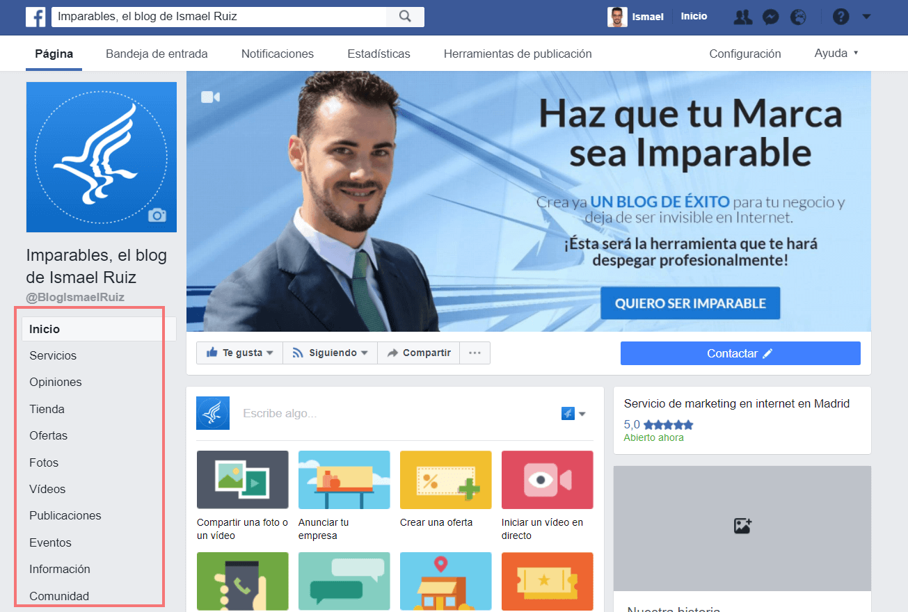Select Información in the left sidebar

pyautogui.click(x=60, y=569)
